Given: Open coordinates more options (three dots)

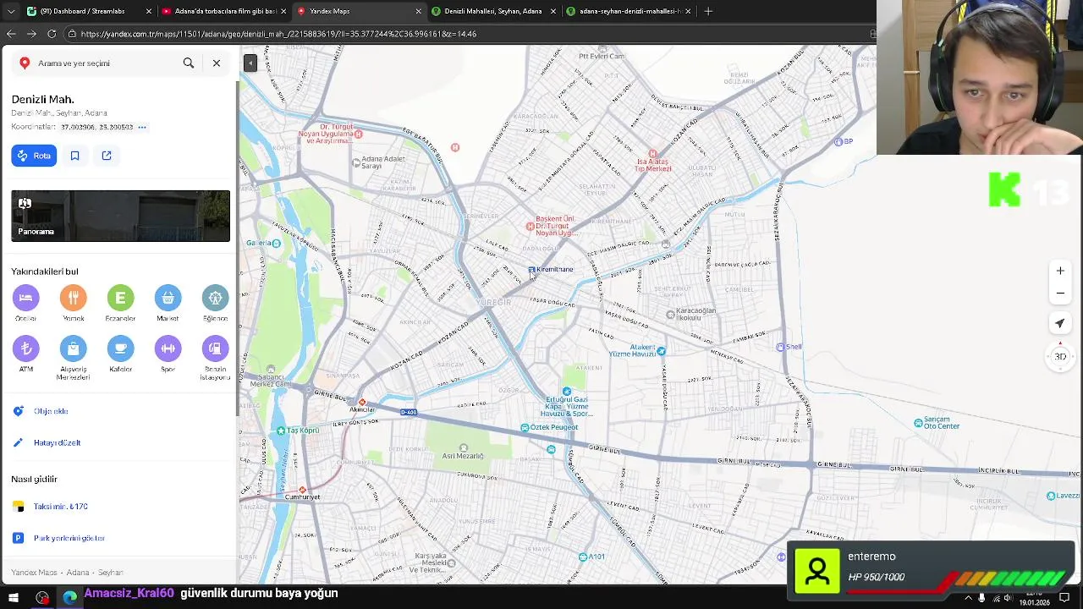Looking at the screenshot, I should coord(142,127).
